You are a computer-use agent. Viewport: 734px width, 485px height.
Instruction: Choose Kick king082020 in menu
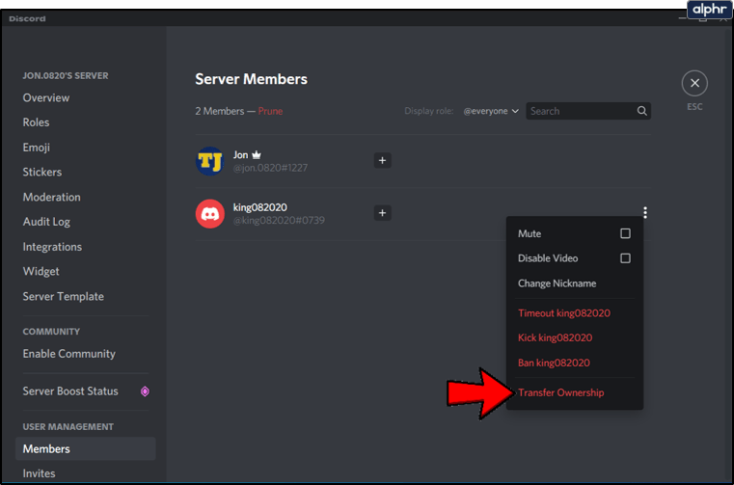(555, 337)
